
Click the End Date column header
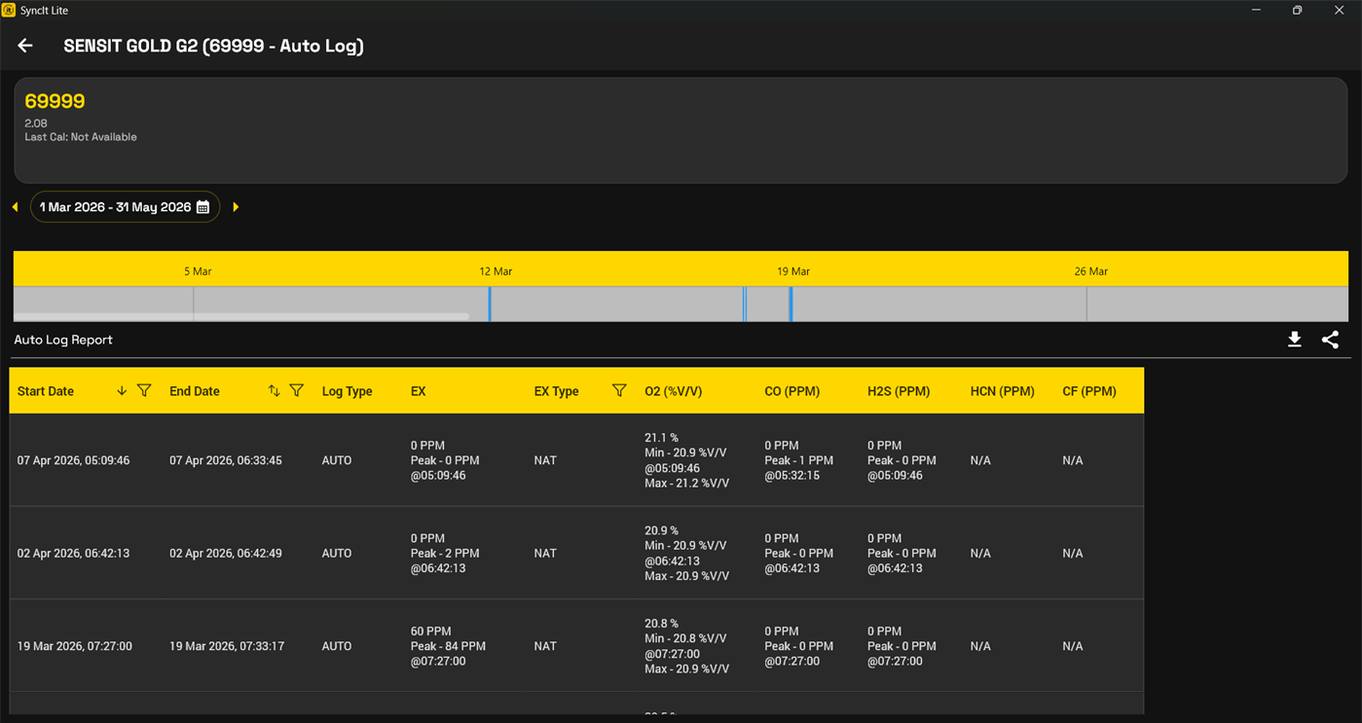[195, 391]
